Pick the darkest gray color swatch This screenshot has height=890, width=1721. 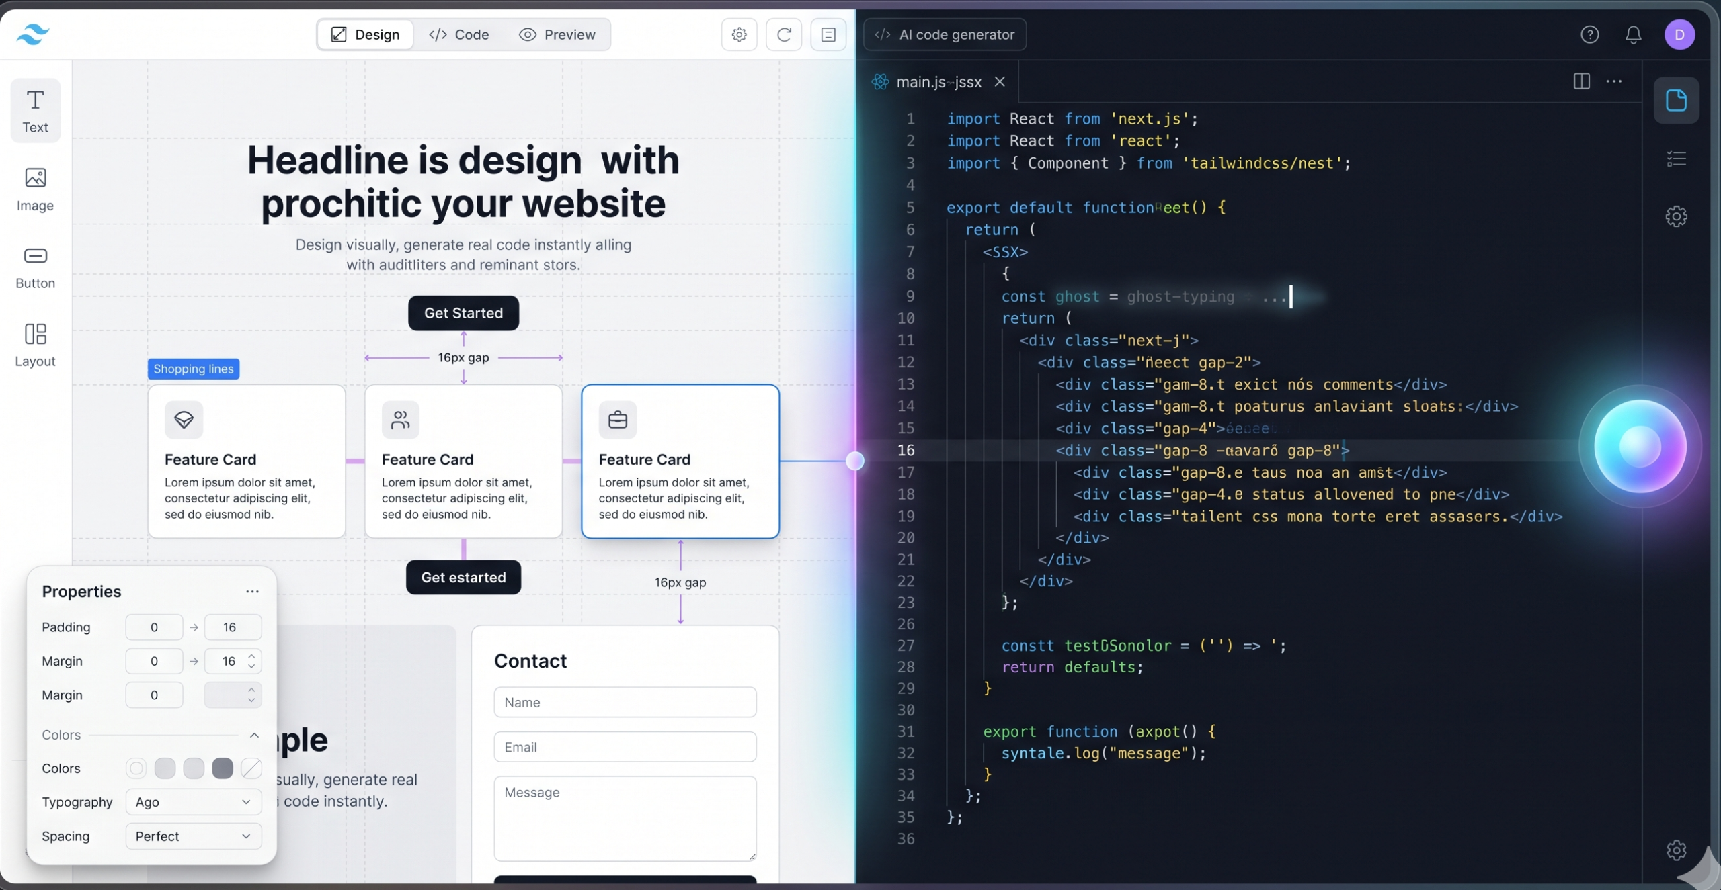(x=223, y=768)
